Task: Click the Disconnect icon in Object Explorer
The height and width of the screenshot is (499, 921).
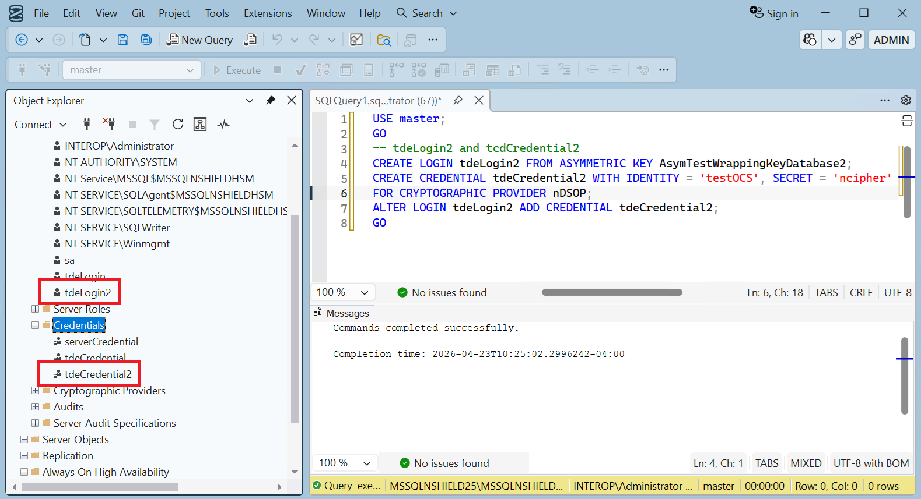Action: coord(110,124)
